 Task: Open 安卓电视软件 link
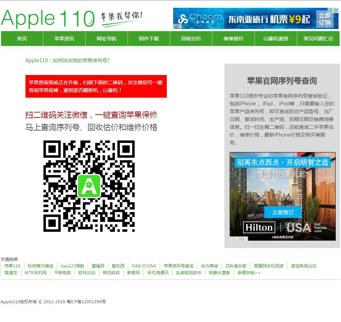tap(189, 273)
